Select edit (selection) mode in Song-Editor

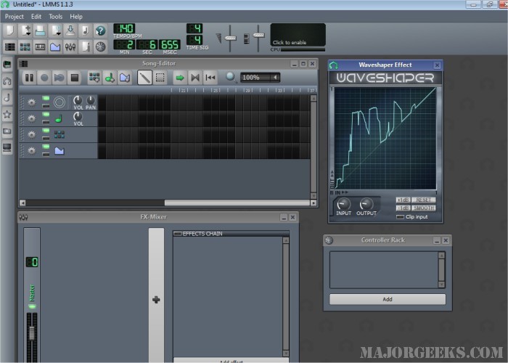(x=160, y=78)
